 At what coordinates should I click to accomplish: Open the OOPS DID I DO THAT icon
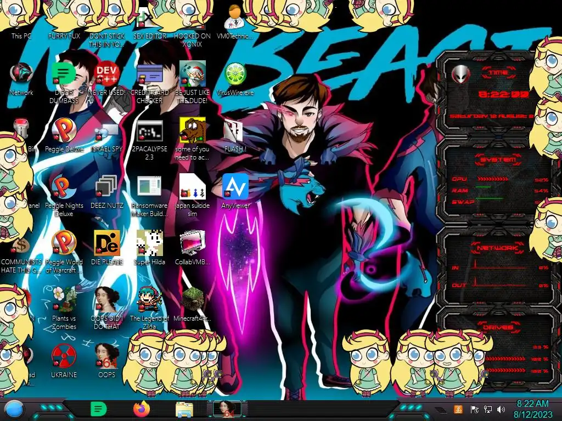tap(107, 308)
